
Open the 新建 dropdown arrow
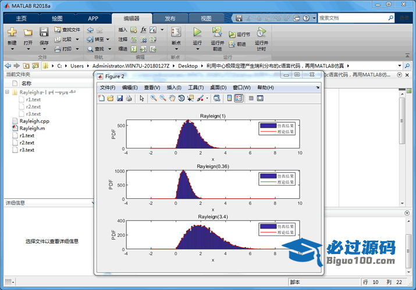coord(12,49)
